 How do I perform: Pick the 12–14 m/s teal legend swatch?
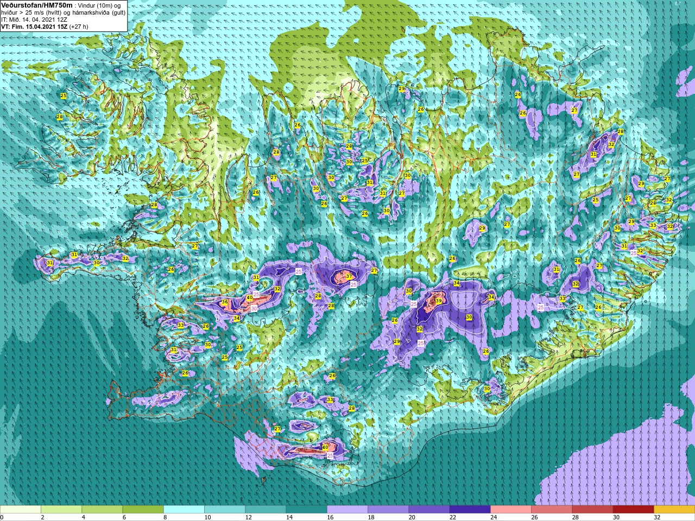pos(266,510)
